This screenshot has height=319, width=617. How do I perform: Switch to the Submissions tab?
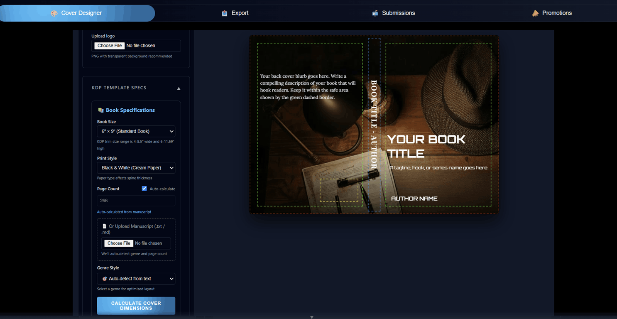pos(394,13)
